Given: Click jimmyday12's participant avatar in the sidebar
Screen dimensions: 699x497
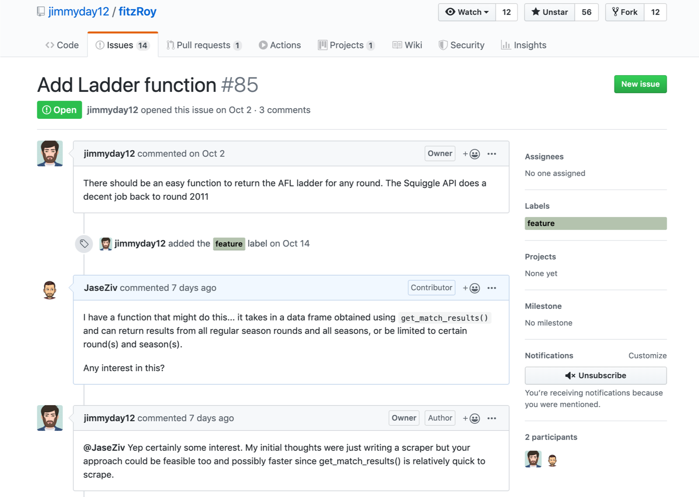Looking at the screenshot, I should (x=533, y=459).
